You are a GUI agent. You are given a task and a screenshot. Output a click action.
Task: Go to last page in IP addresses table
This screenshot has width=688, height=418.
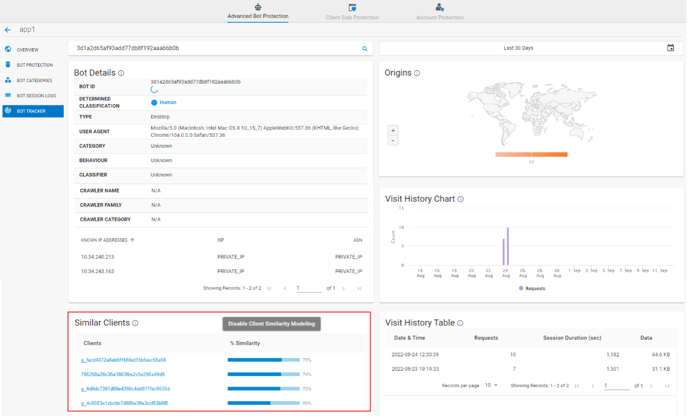[359, 288]
